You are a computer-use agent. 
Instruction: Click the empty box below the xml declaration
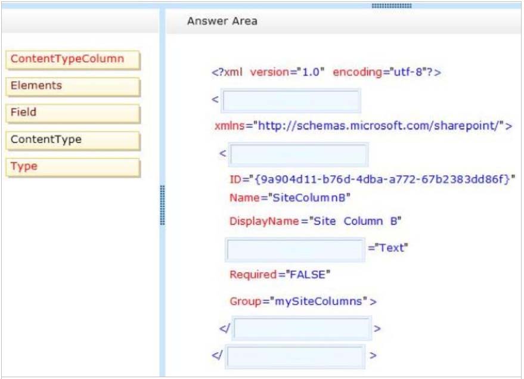tap(291, 101)
